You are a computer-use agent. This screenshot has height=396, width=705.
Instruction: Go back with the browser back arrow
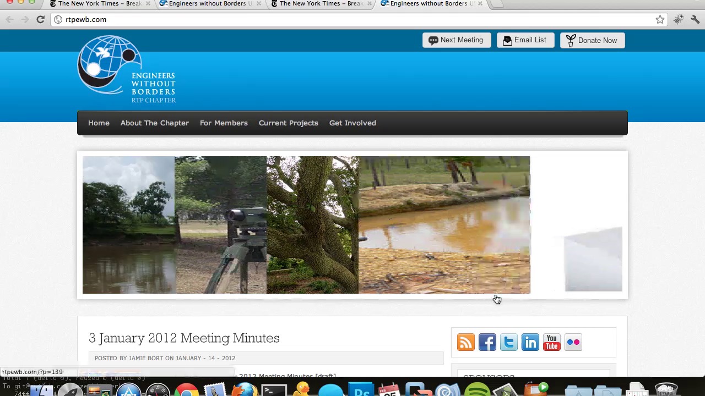point(10,19)
